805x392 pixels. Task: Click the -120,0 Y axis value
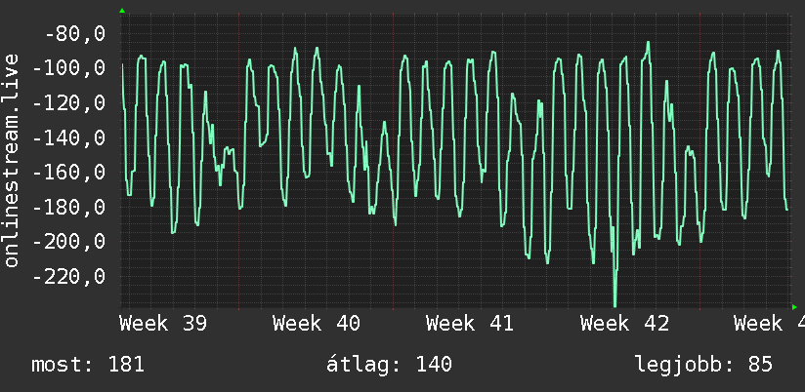pos(69,103)
